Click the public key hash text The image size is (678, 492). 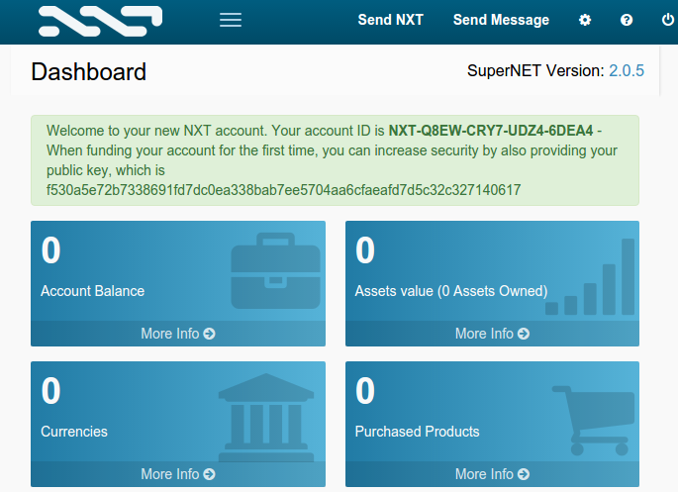tap(283, 189)
